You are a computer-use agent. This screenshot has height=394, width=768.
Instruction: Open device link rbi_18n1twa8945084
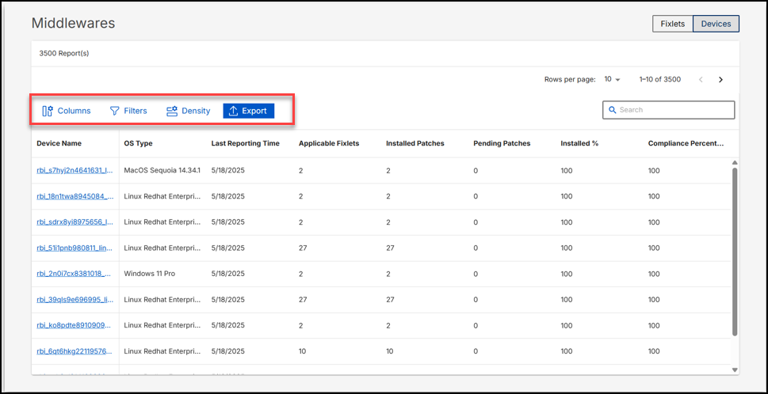pyautogui.click(x=75, y=196)
